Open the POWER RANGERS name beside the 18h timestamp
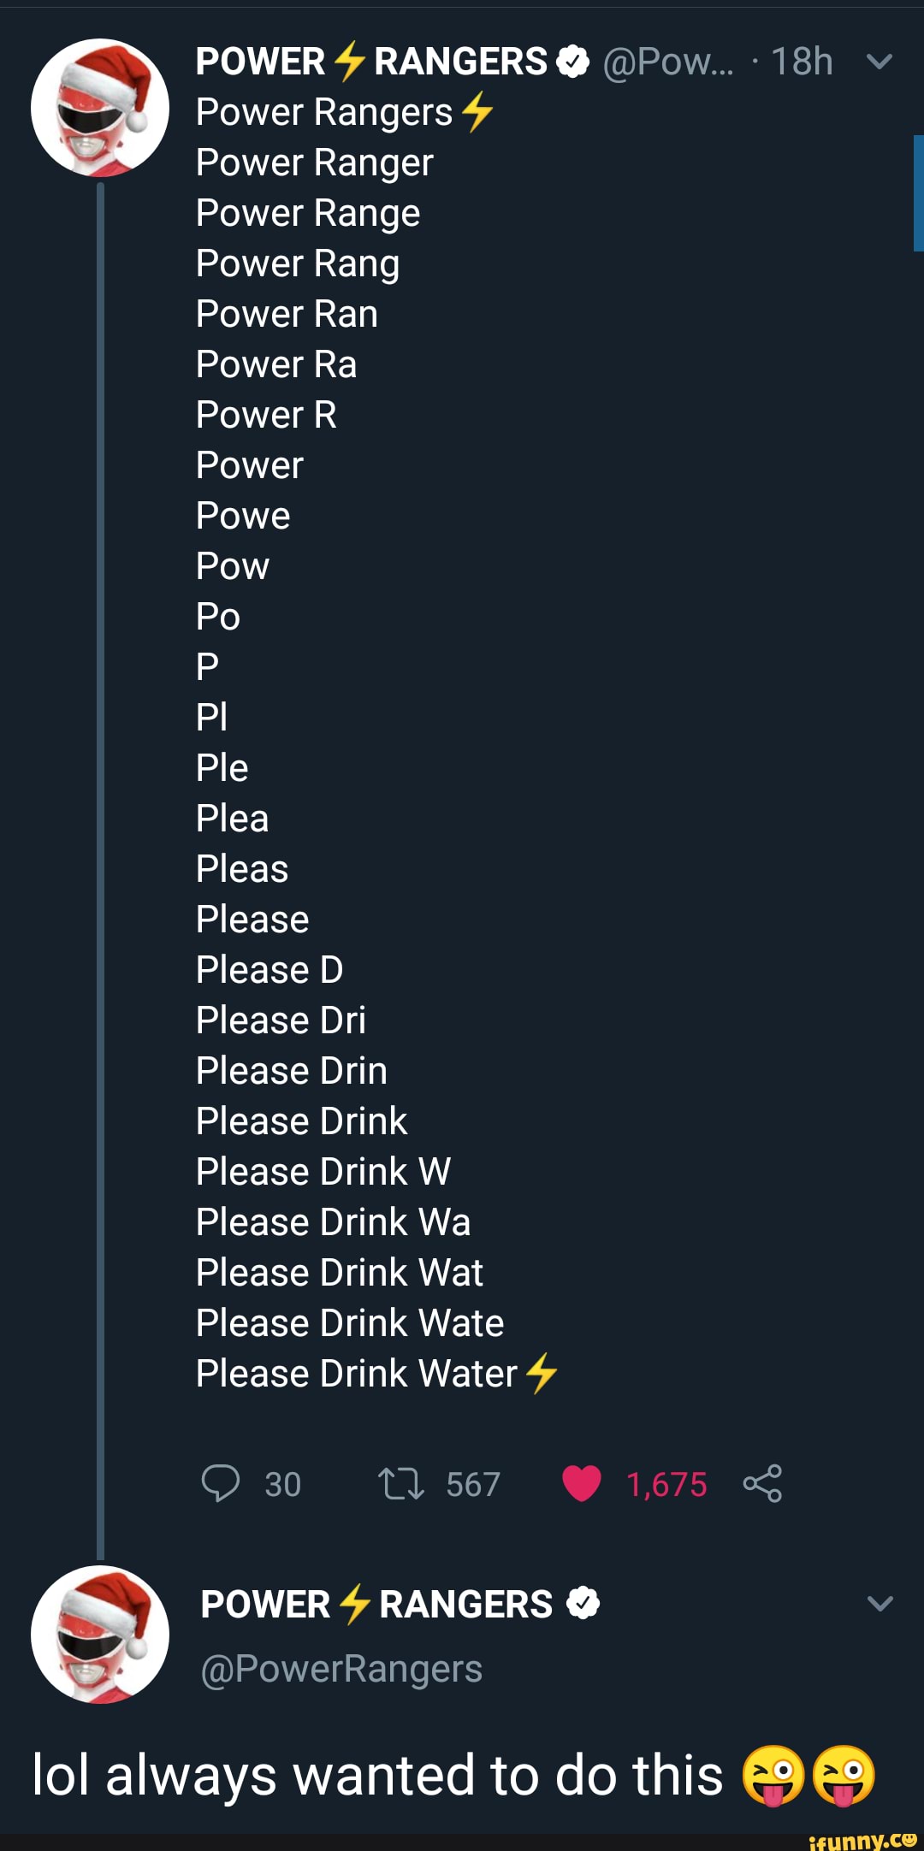 pos(371,62)
